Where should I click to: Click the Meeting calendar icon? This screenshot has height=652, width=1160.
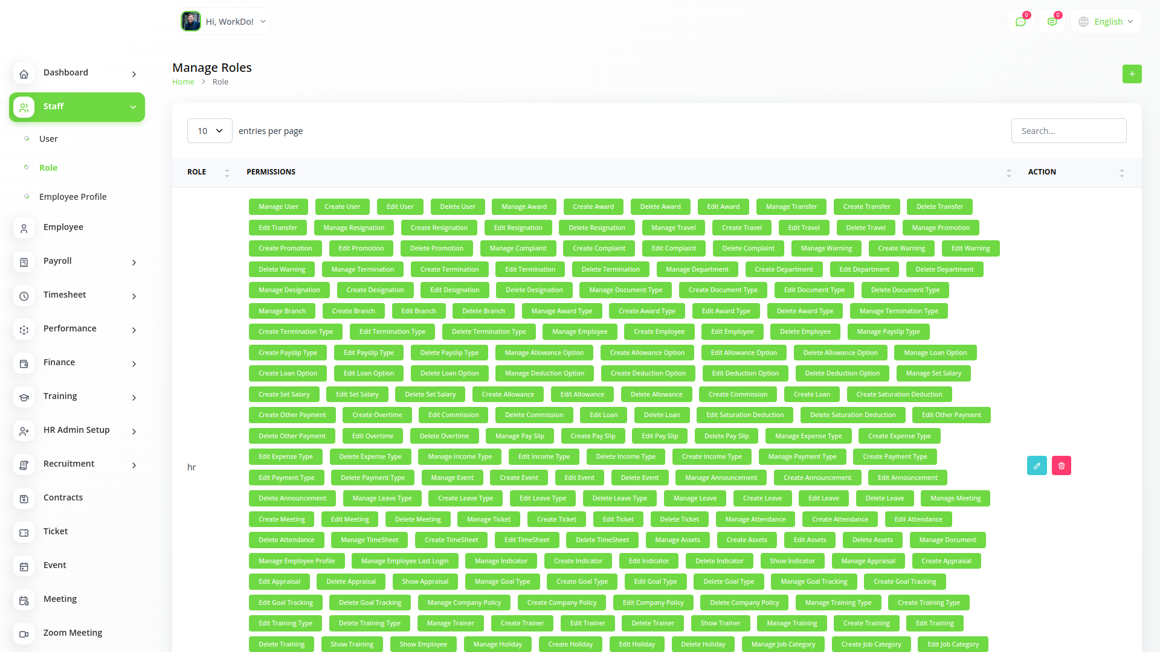pos(24,600)
